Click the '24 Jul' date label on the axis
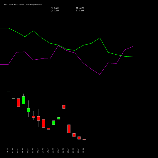 pos(63,150)
